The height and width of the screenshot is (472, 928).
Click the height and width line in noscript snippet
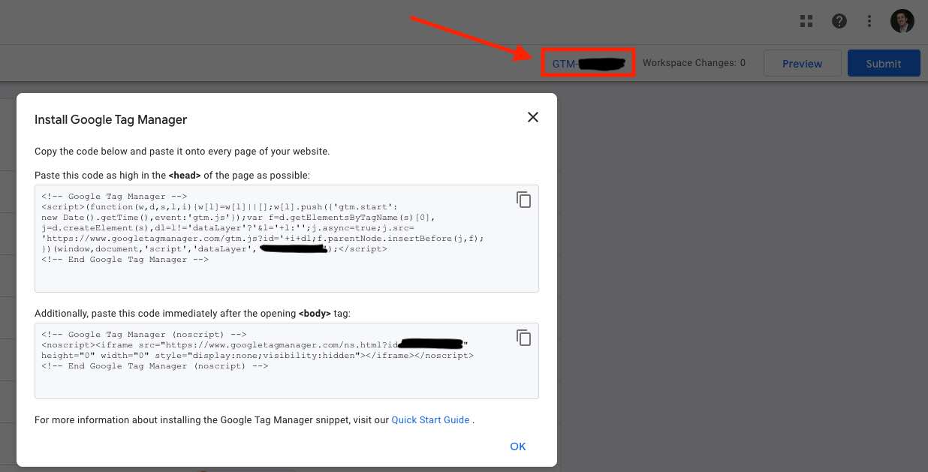tap(255, 356)
